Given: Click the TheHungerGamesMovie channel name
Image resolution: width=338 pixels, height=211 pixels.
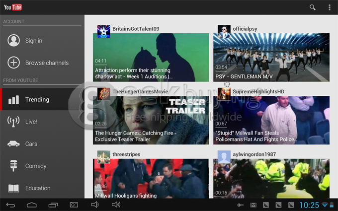Looking at the screenshot, I should coord(140,91).
